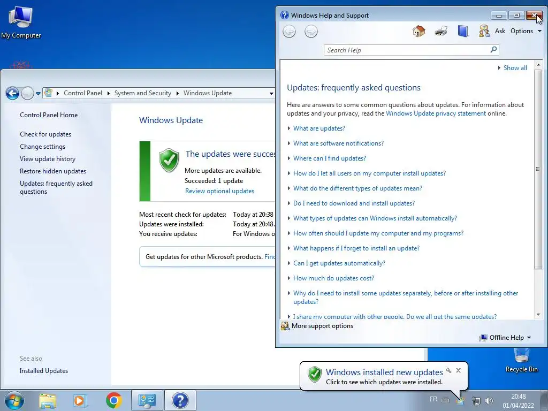Expand 'Do I need to download' question
The width and height of the screenshot is (548, 411).
[x=354, y=203]
